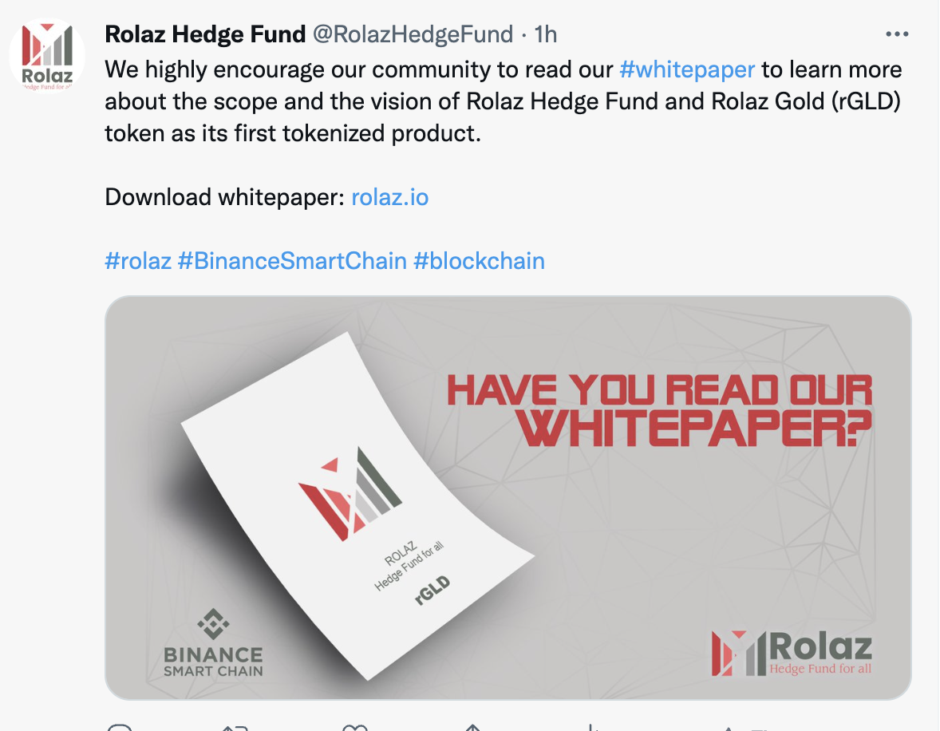Click the tweet text to open the post
The height and width of the screenshot is (731, 940).
click(503, 101)
